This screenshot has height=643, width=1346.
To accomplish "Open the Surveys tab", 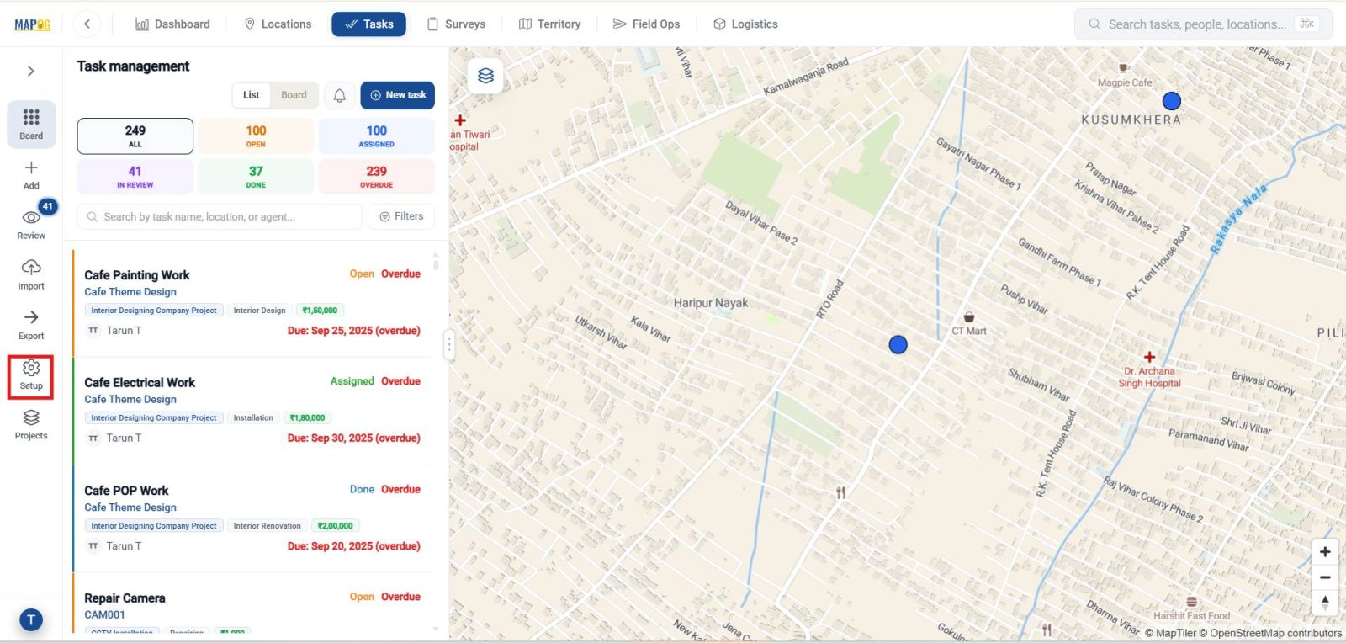I will [456, 24].
